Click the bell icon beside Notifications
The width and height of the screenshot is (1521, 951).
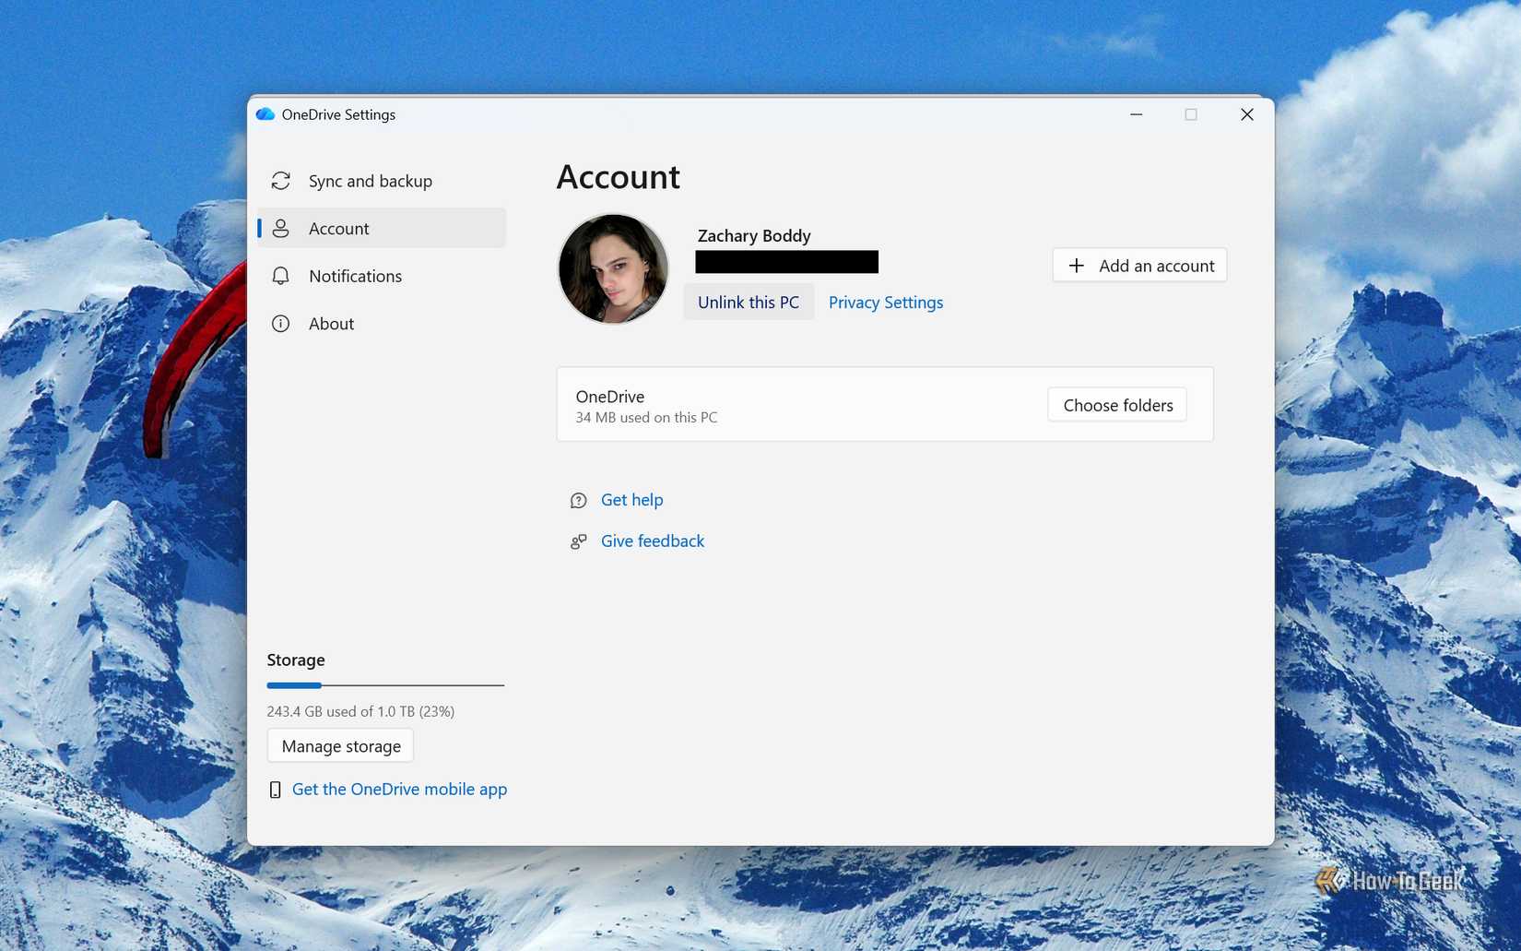pyautogui.click(x=281, y=276)
